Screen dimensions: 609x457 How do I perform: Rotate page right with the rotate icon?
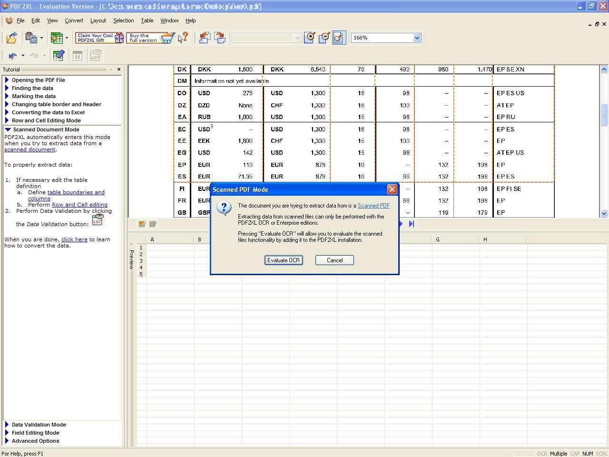(x=220, y=38)
